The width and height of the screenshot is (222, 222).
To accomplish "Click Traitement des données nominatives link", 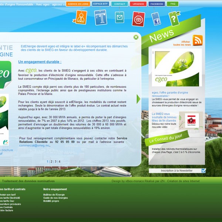I will coord(28,181).
